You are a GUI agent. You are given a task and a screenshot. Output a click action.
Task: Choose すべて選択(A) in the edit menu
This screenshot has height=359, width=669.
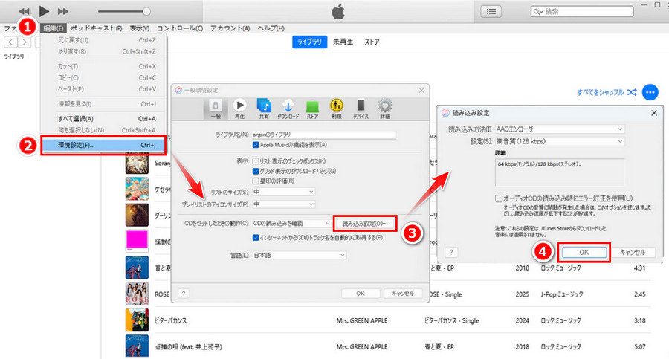tap(103, 119)
